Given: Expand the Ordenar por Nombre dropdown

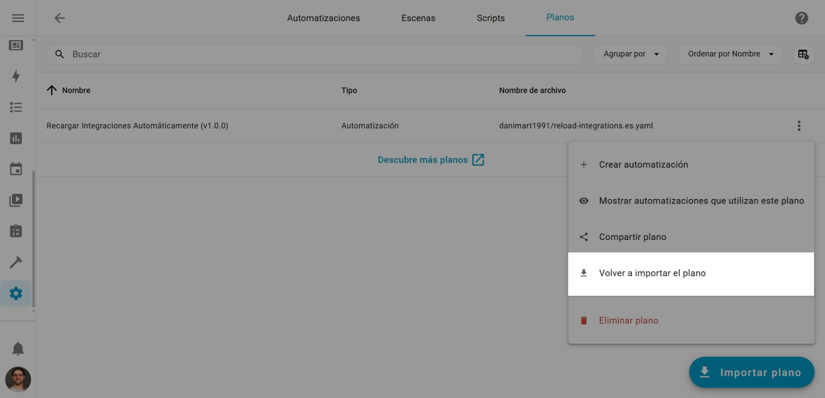Looking at the screenshot, I should coord(729,54).
